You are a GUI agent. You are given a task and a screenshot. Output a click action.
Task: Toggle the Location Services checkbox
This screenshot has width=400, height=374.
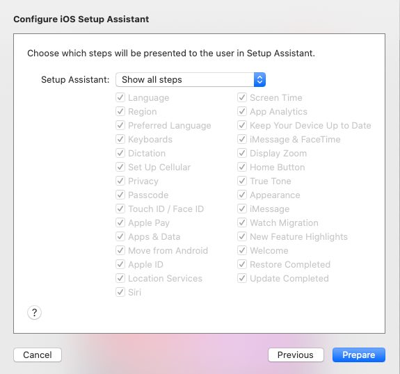tap(120, 278)
